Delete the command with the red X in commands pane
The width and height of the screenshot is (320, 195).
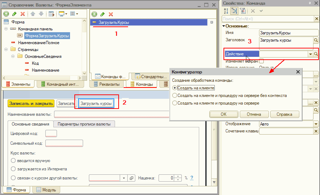click(111, 14)
